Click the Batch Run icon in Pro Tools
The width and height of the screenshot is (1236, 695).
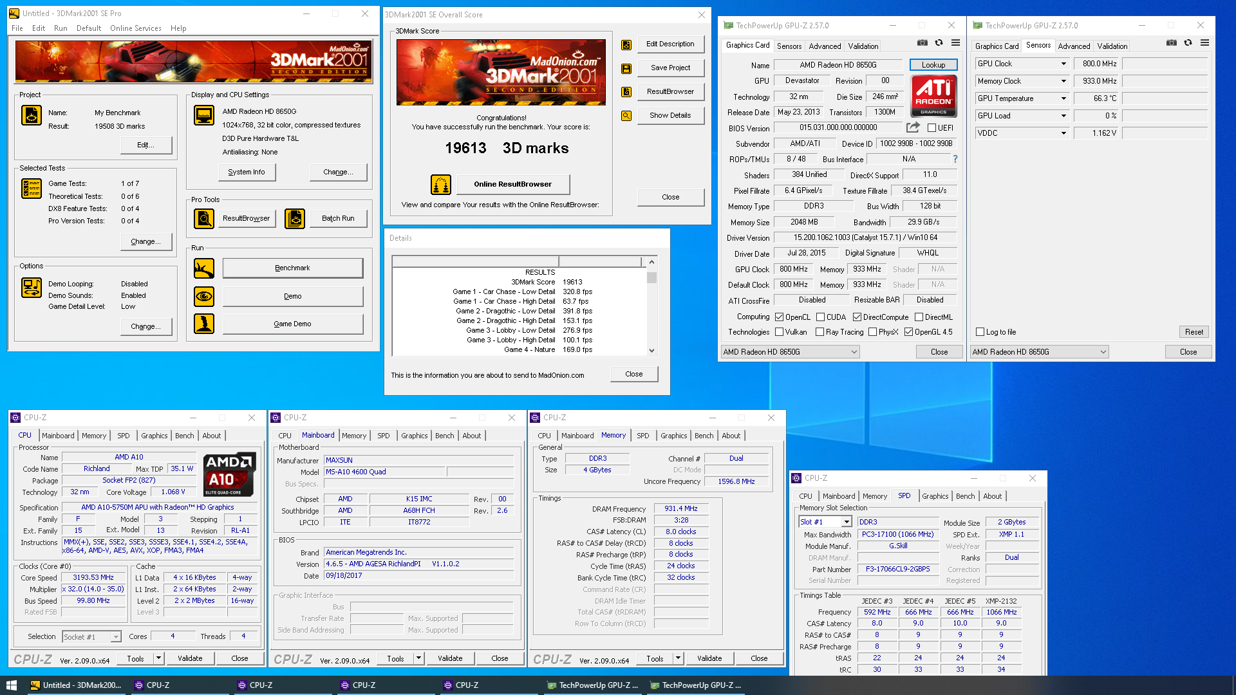click(x=295, y=219)
